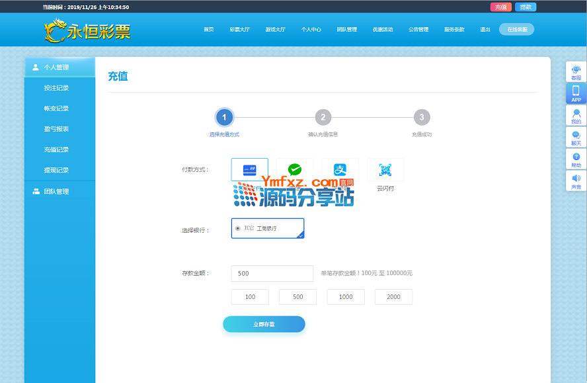The width and height of the screenshot is (587, 383).
Task: Click the 存款金额 amount input field
Action: [x=272, y=273]
